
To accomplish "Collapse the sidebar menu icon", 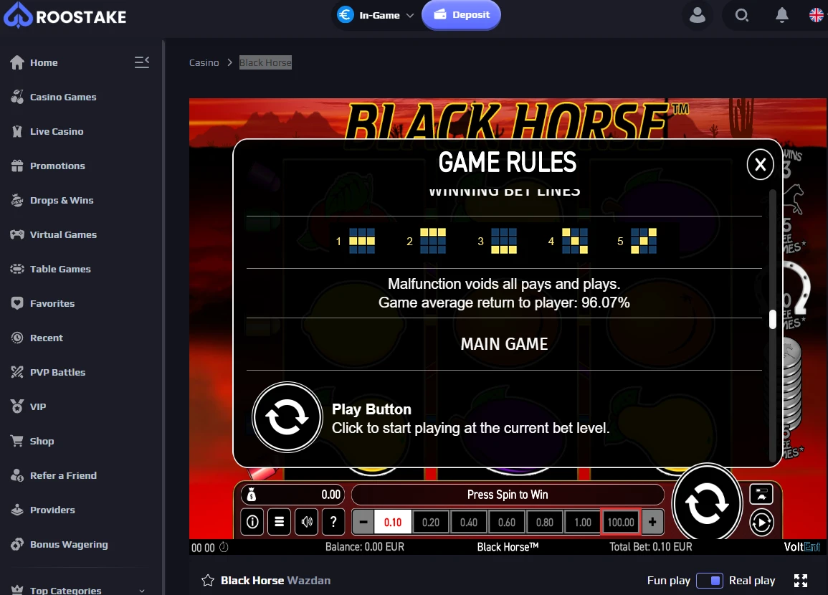I will pyautogui.click(x=141, y=62).
